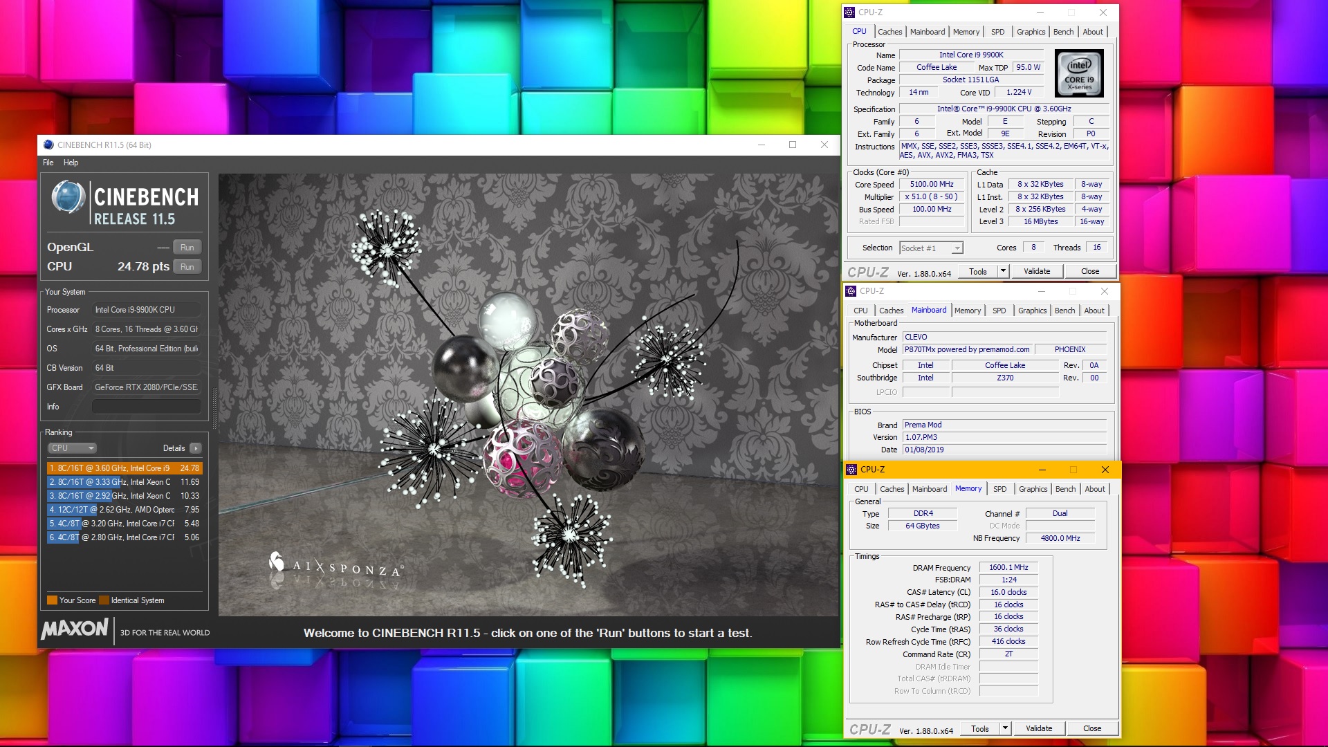Screen dimensions: 1328x747
Task: Click the Core Speed value 5100.00 MHz
Action: coord(932,185)
